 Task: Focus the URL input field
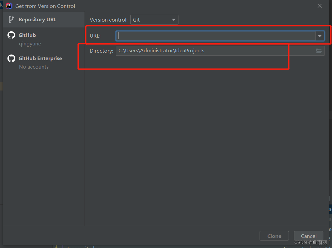coord(215,36)
